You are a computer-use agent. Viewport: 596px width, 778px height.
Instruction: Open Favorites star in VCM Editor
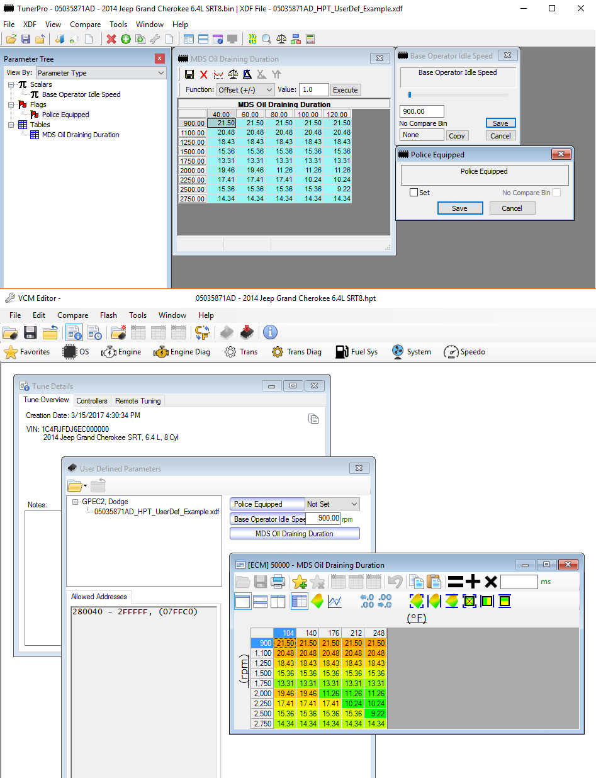[x=27, y=352]
